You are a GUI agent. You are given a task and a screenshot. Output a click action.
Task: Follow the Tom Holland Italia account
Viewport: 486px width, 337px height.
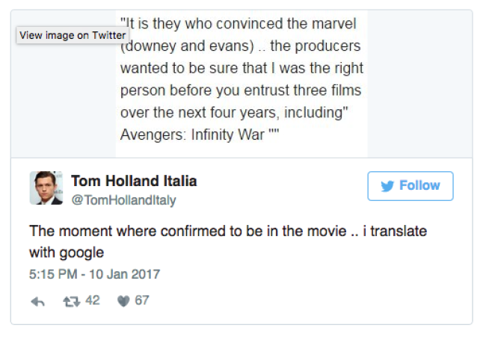click(410, 186)
